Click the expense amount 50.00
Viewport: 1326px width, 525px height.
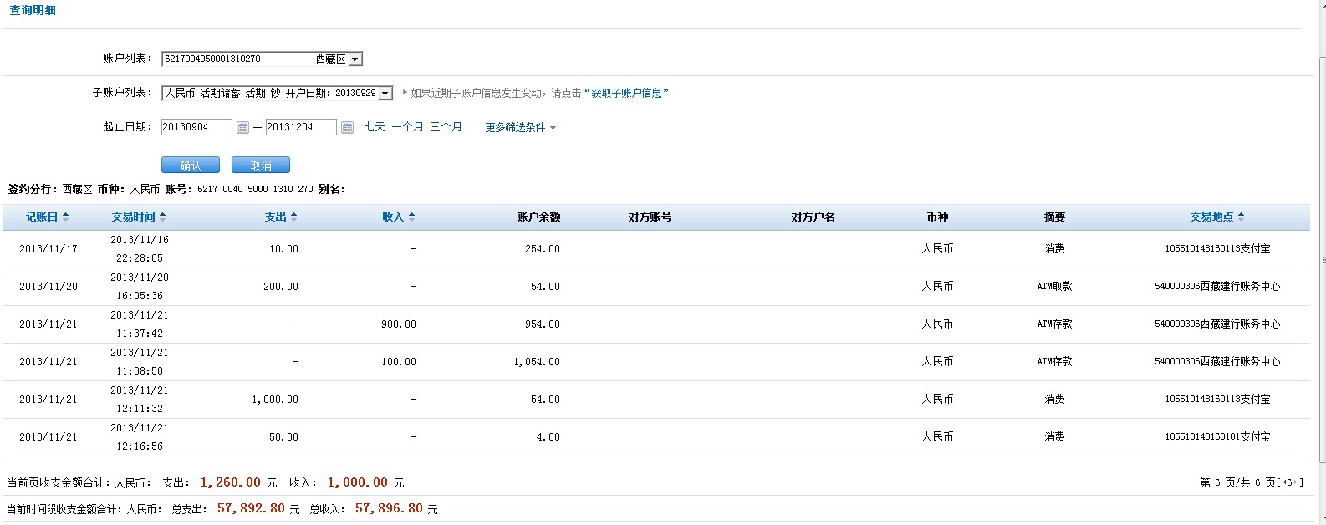[x=283, y=437]
